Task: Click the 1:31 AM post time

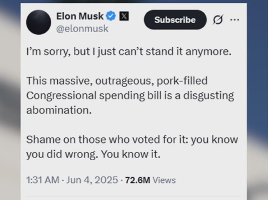Action: (x=43, y=180)
